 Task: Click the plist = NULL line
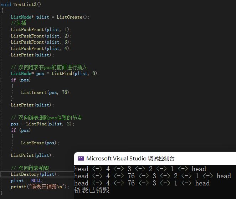[x=27, y=180]
